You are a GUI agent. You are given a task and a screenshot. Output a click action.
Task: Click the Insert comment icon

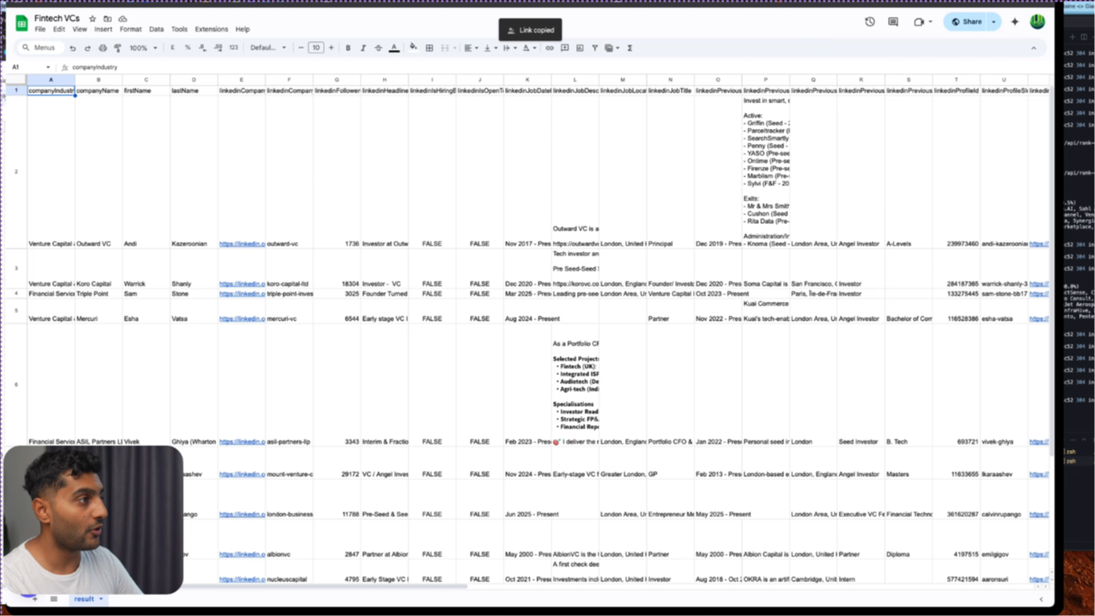565,48
